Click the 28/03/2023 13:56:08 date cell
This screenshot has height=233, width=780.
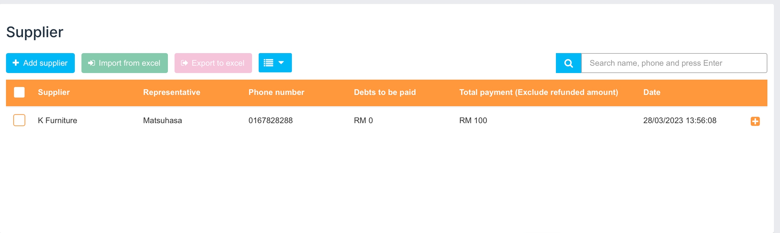[x=679, y=120]
